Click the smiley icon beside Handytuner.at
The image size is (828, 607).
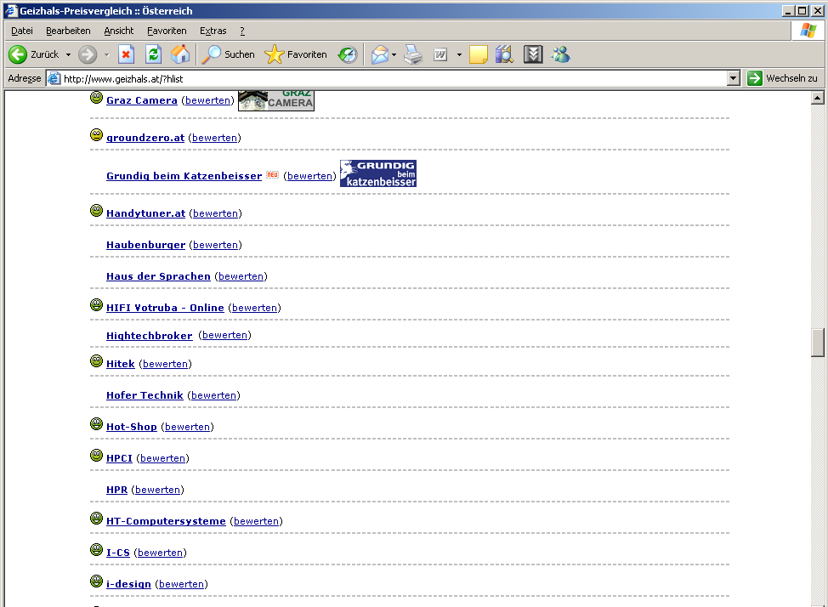point(96,210)
